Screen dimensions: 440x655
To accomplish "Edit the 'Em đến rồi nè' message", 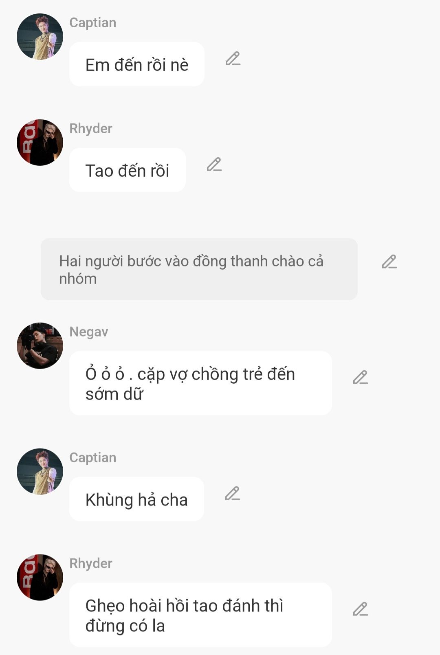I will click(233, 59).
